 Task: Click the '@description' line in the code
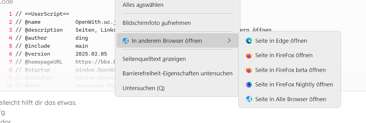pyautogui.click(x=44, y=30)
